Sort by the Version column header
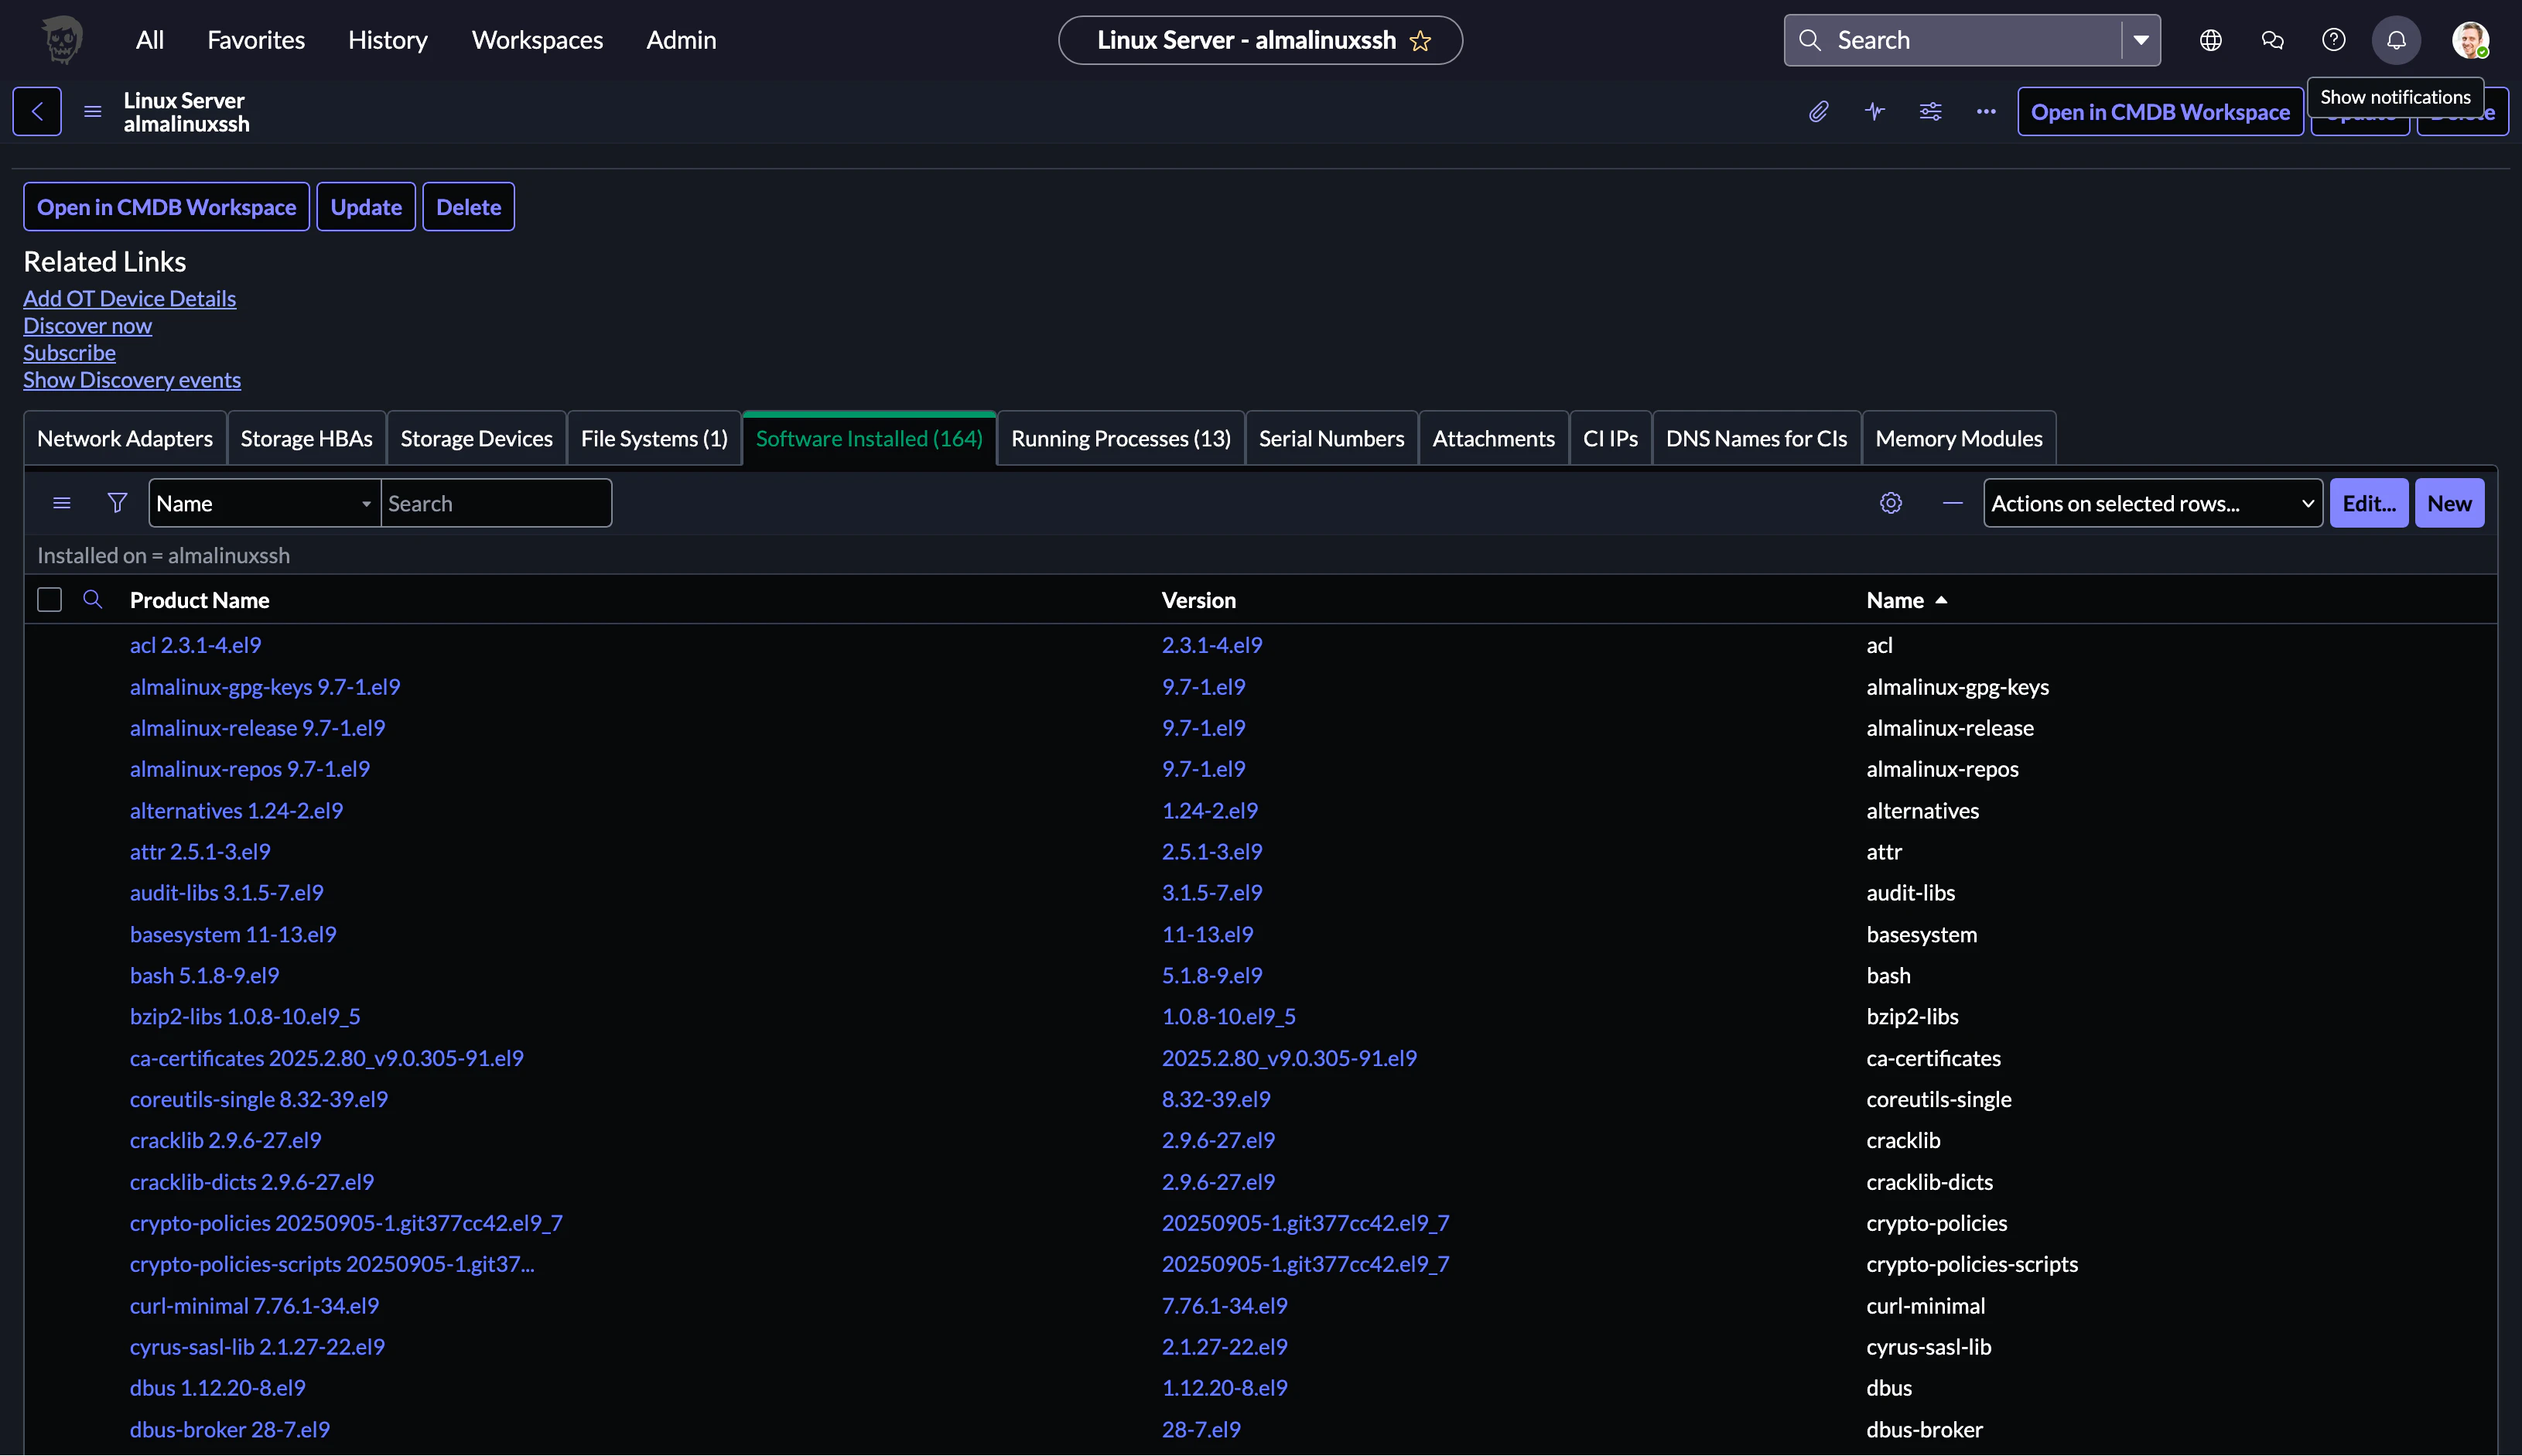 pyautogui.click(x=1199, y=600)
